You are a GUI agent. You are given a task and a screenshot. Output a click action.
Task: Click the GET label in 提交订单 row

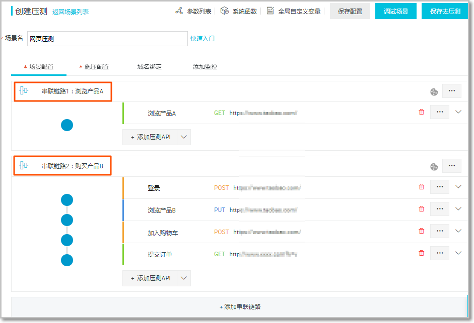pyautogui.click(x=220, y=254)
